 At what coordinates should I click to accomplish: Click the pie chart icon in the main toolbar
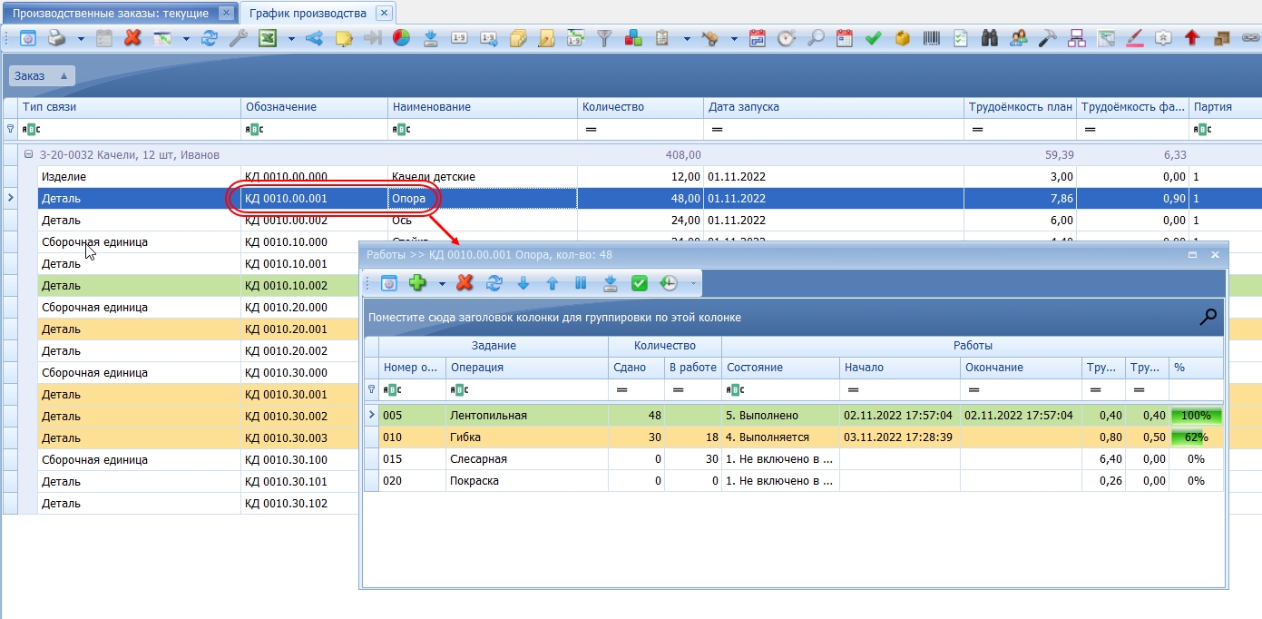pyautogui.click(x=402, y=38)
